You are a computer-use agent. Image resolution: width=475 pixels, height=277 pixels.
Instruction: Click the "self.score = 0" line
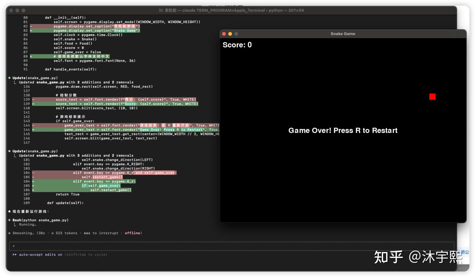tap(69, 48)
